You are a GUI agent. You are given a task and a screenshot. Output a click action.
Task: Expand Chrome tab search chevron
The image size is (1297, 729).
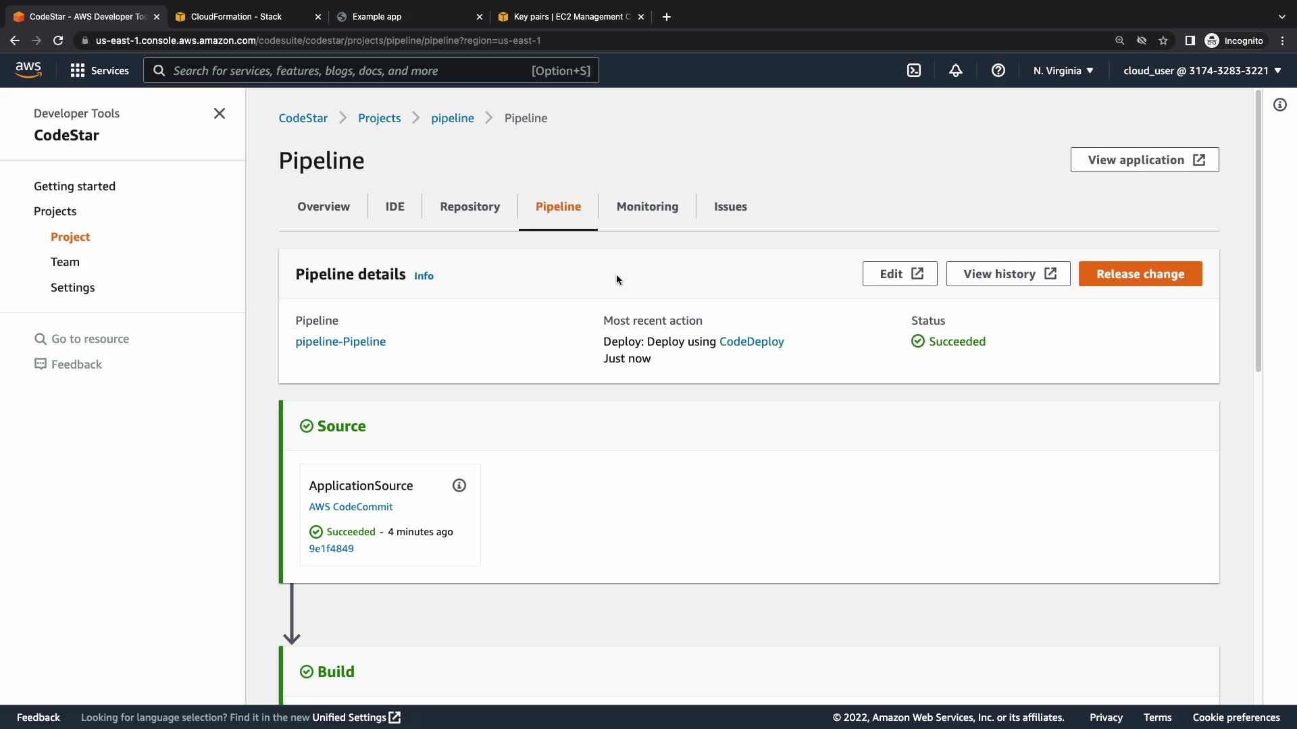1281,17
